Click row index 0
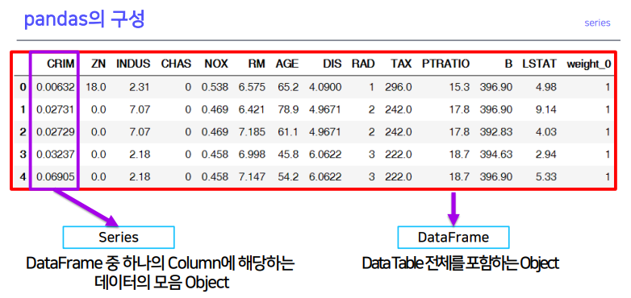 (x=23, y=87)
